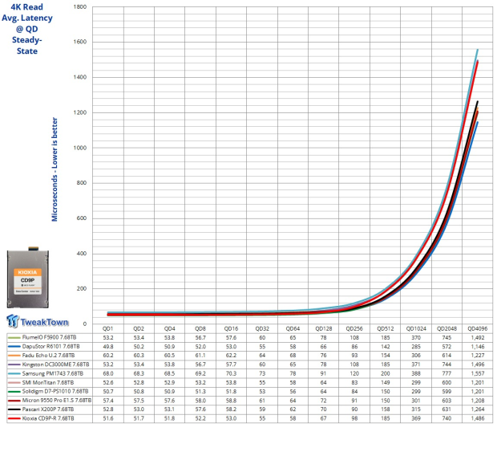The height and width of the screenshot is (456, 497).
Task: Click Samsung PM1743's QD512 value 200
Action: pos(385,373)
